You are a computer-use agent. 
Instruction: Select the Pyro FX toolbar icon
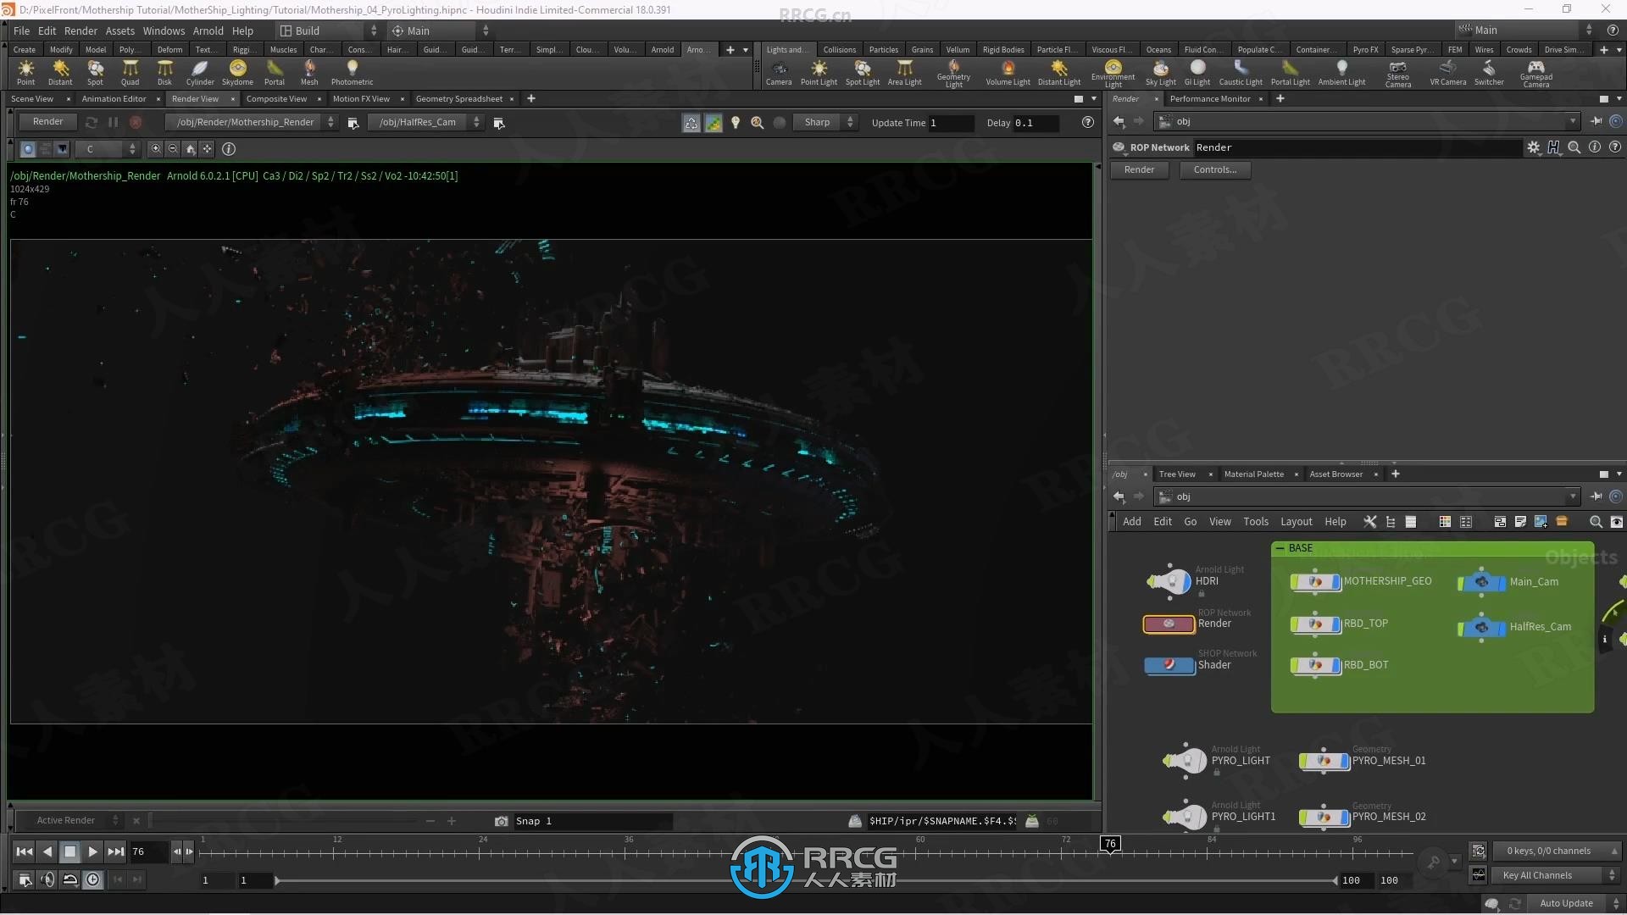pos(1365,49)
